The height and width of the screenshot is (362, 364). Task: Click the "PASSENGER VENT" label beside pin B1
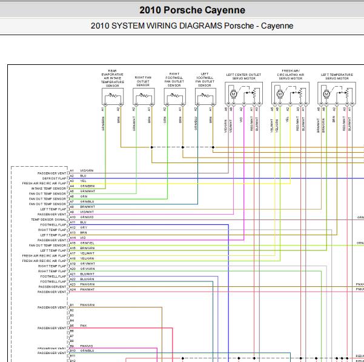51,307
